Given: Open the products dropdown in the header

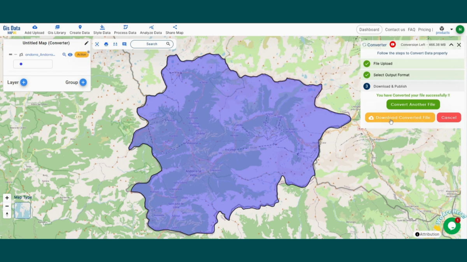Looking at the screenshot, I should (442, 30).
